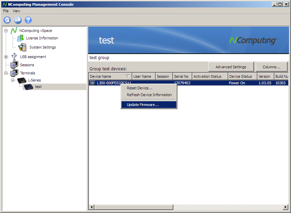Sort by Version column header
Screen dimensions: 291x213
point(266,76)
